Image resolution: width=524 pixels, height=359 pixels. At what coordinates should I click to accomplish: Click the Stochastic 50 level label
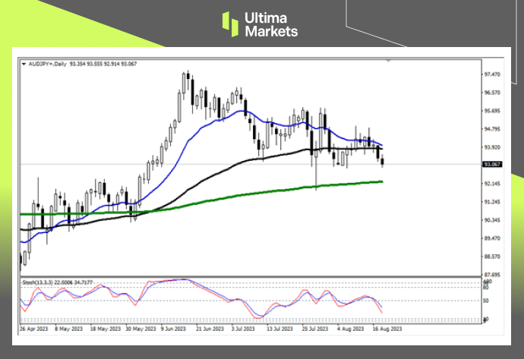[x=486, y=301]
